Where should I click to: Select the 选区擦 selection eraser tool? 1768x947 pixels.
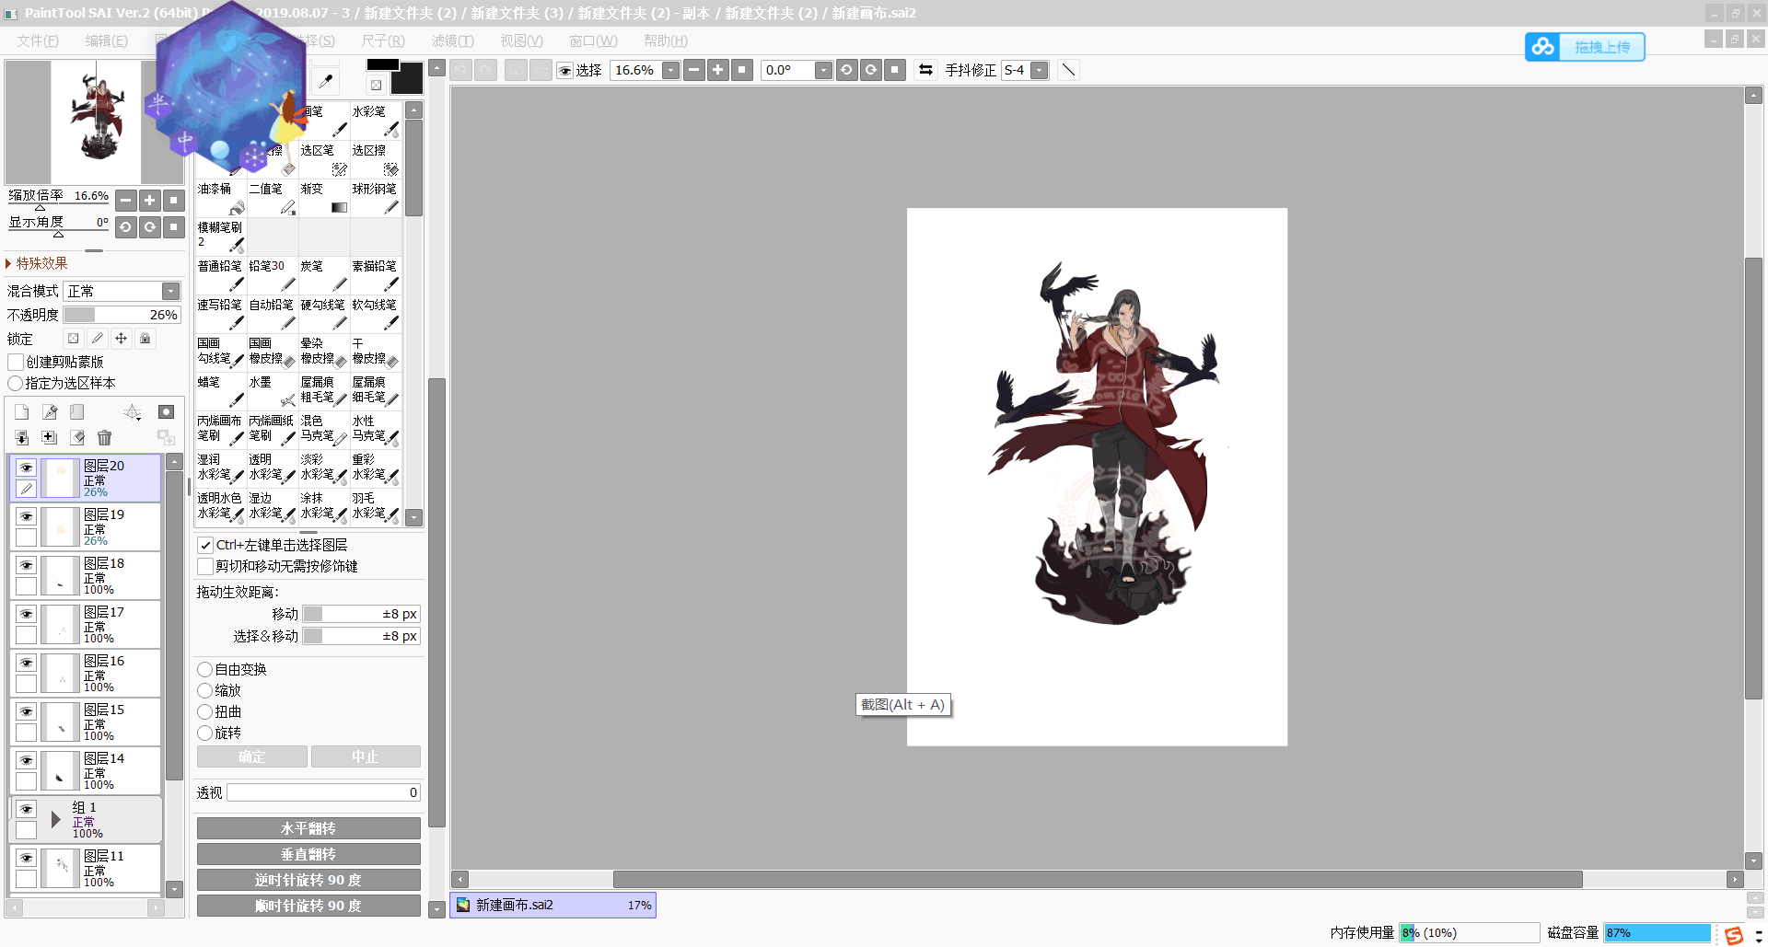[x=376, y=160]
